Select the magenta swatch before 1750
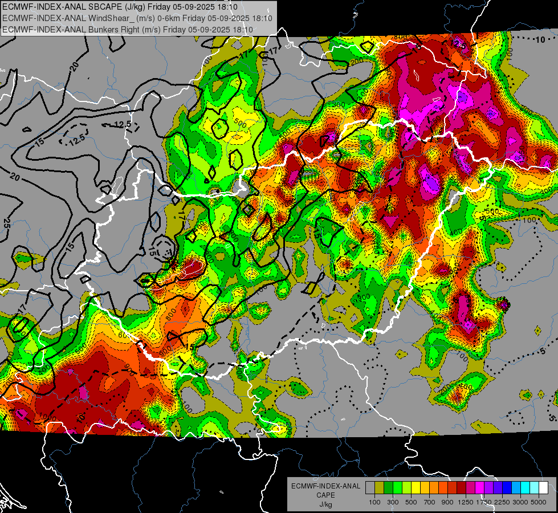 (x=480, y=487)
